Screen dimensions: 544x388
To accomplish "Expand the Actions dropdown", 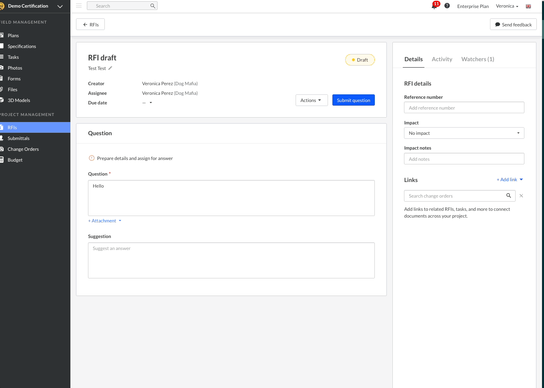I will (x=312, y=100).
